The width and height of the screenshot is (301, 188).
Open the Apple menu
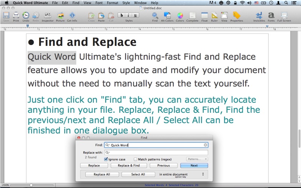tap(7, 3)
